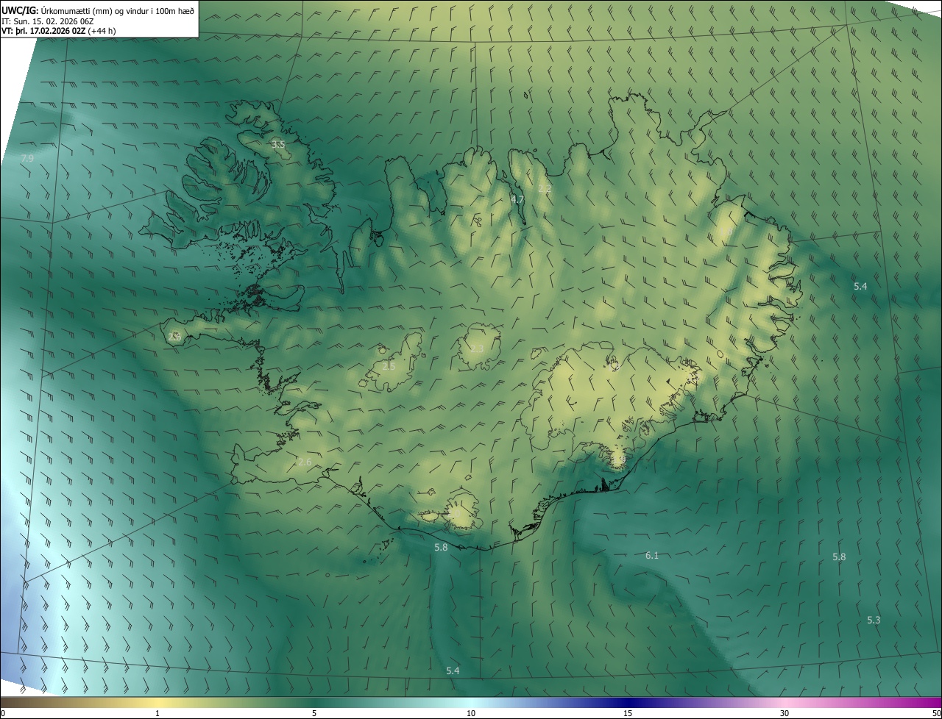The height and width of the screenshot is (719, 942).
Task: Click the 7.9 value over the northwest sea
Action: 27,159
